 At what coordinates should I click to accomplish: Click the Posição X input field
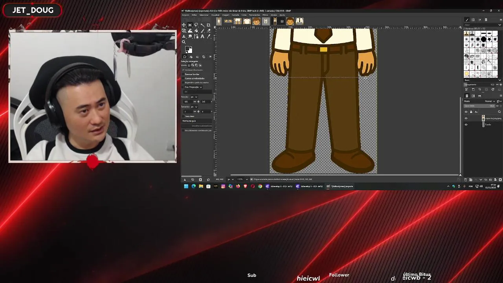(x=188, y=102)
